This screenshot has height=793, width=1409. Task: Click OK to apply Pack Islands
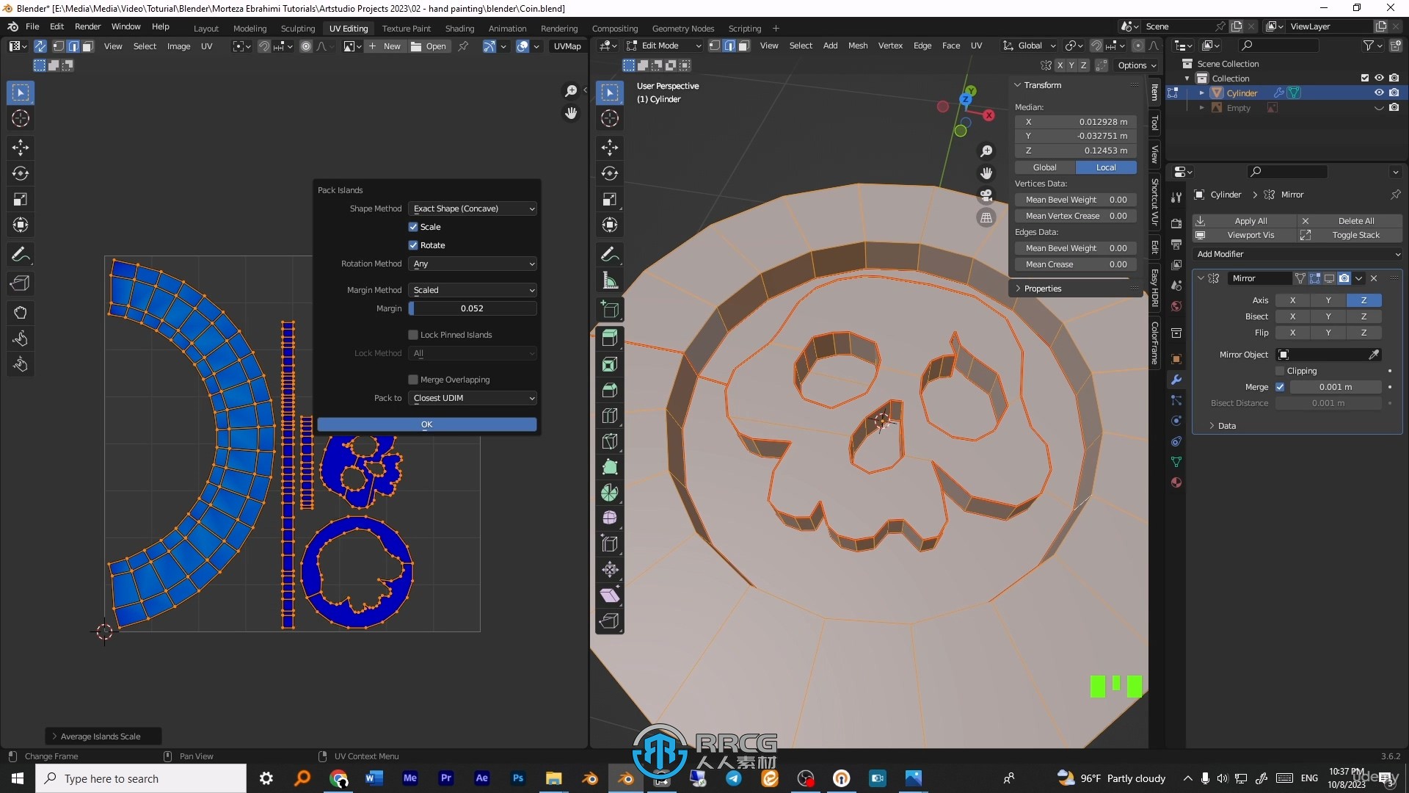(427, 424)
